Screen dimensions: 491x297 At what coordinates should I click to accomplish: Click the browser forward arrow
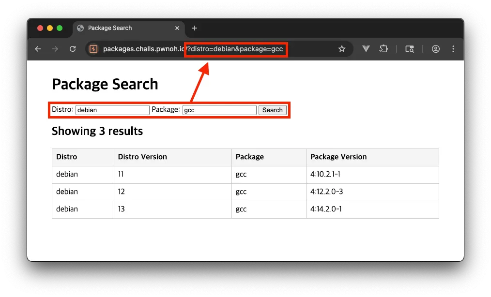55,49
